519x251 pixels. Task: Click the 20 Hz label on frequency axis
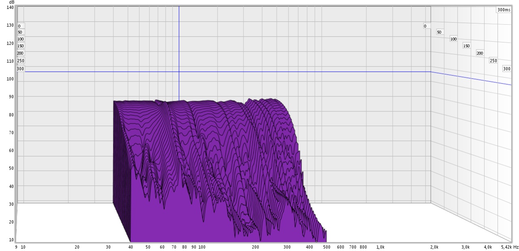pos(77,247)
